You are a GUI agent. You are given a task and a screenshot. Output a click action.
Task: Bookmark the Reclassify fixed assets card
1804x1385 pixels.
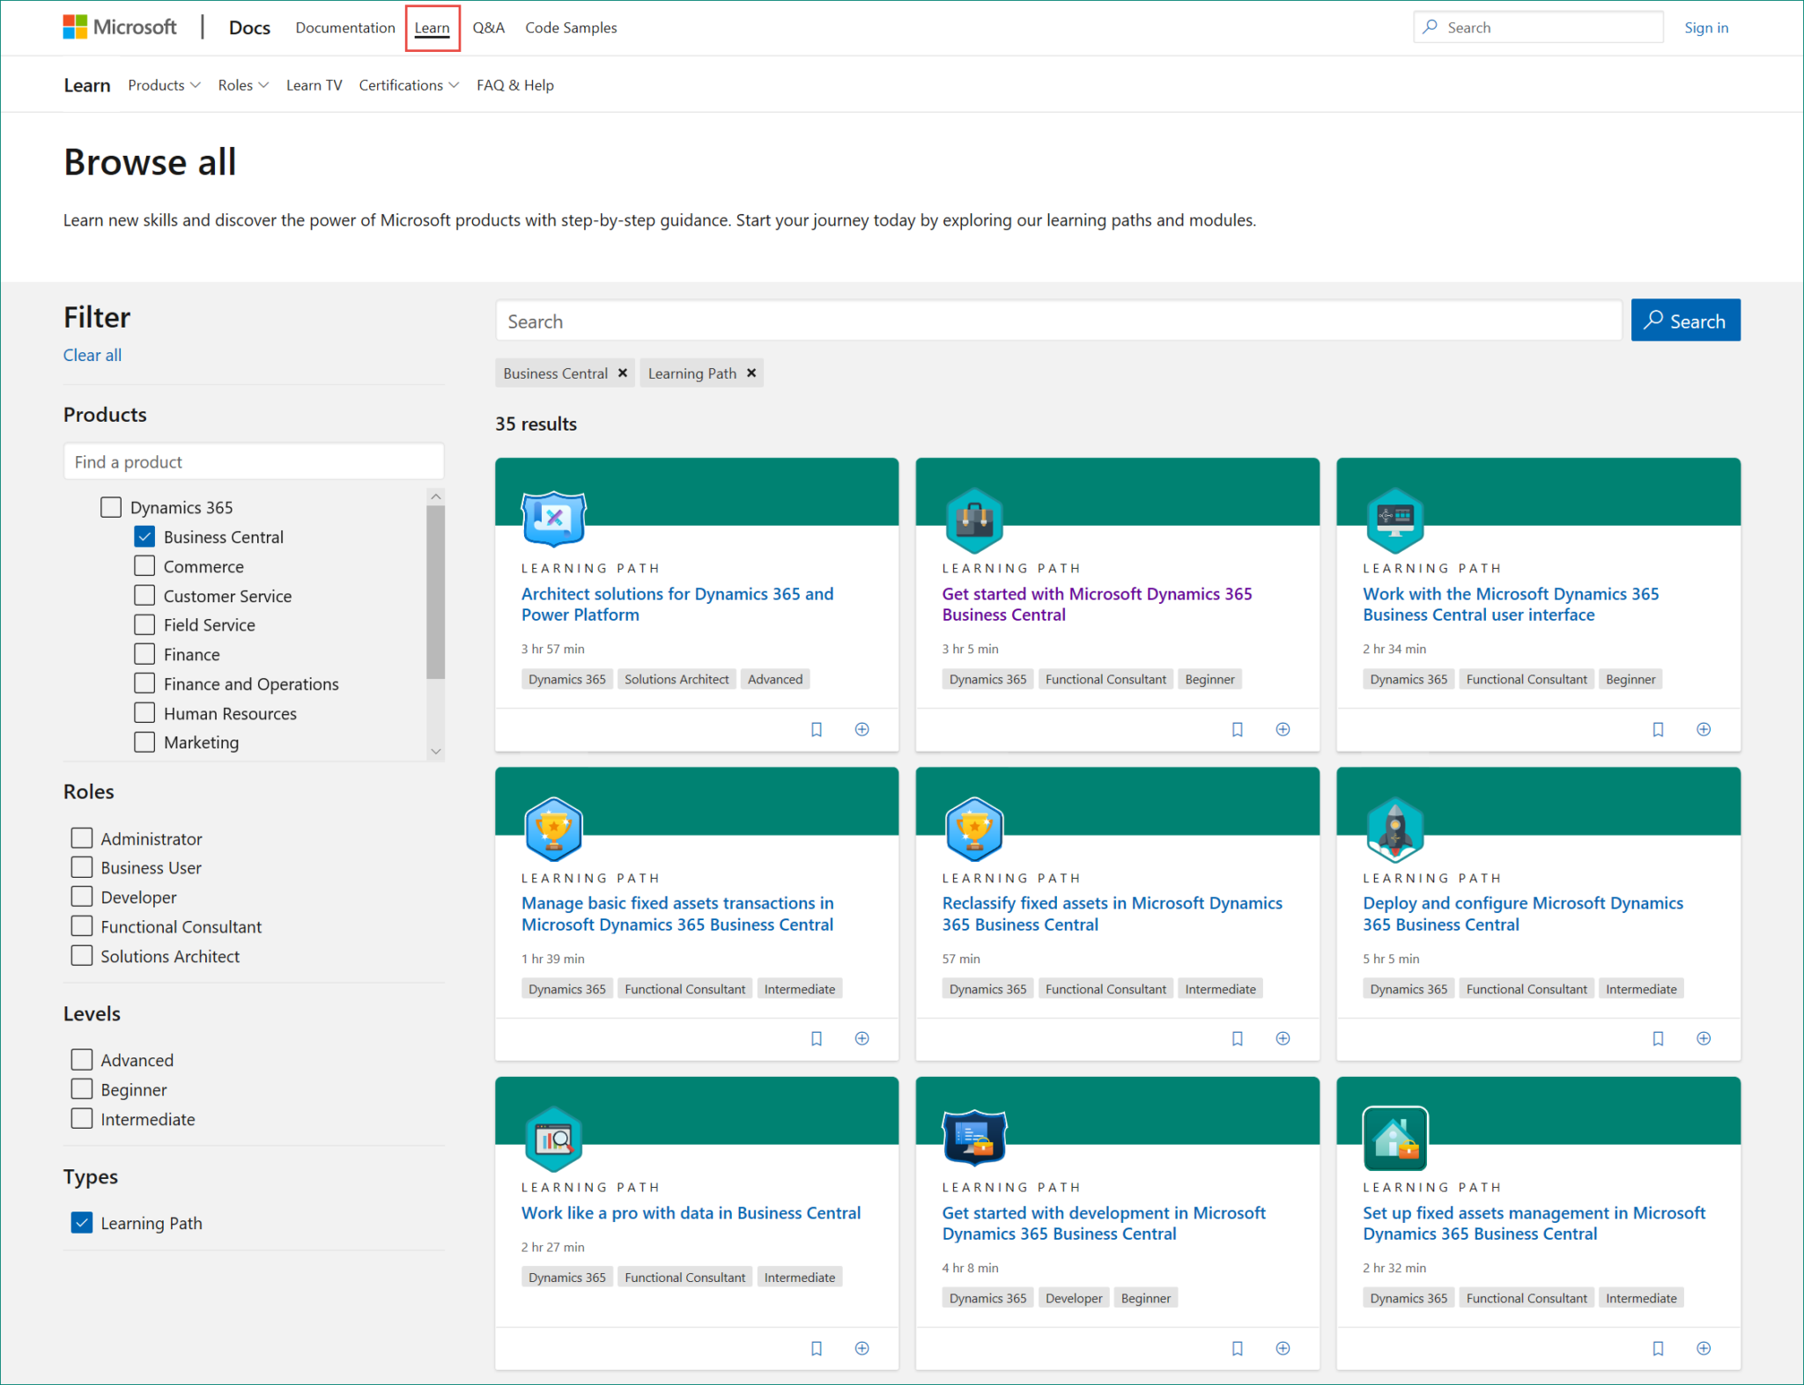[1238, 1039]
